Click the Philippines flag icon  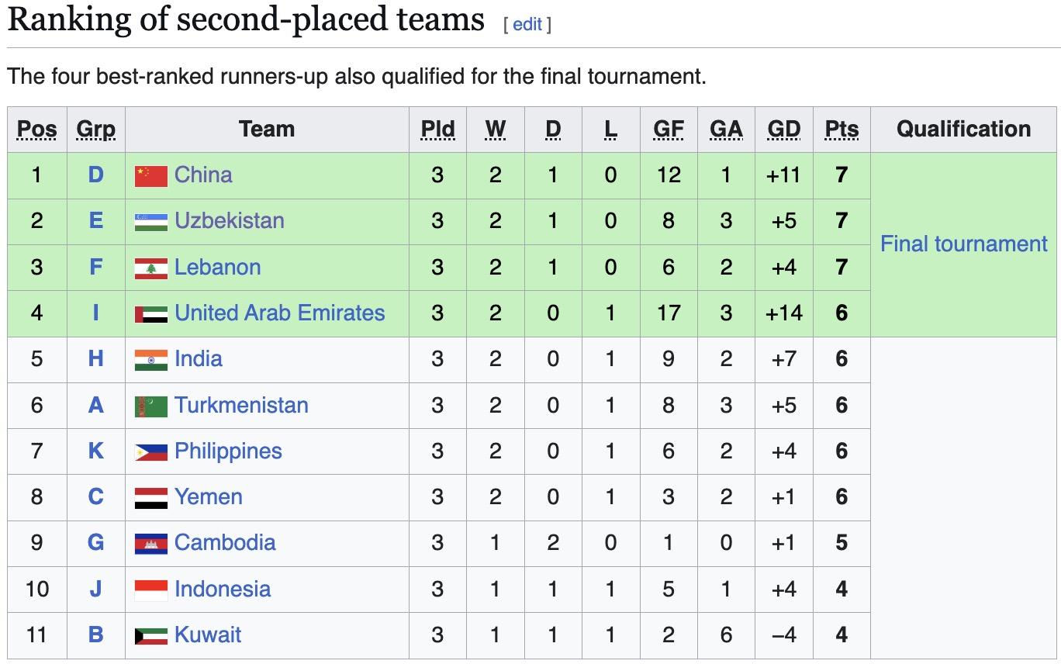point(150,451)
